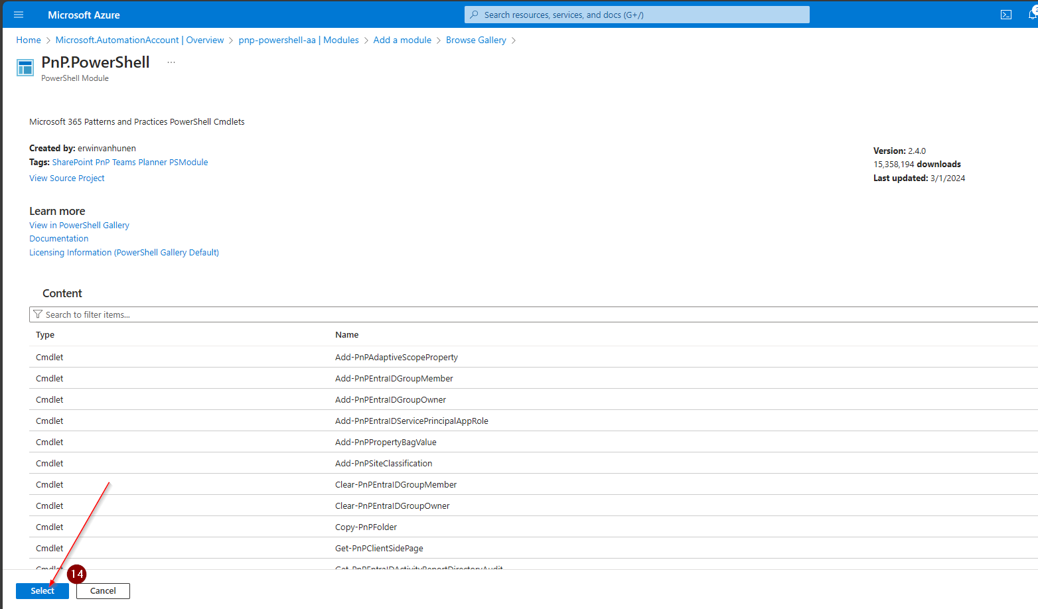Return to Browse Gallery breadcrumb
This screenshot has height=609, width=1038.
tap(476, 40)
